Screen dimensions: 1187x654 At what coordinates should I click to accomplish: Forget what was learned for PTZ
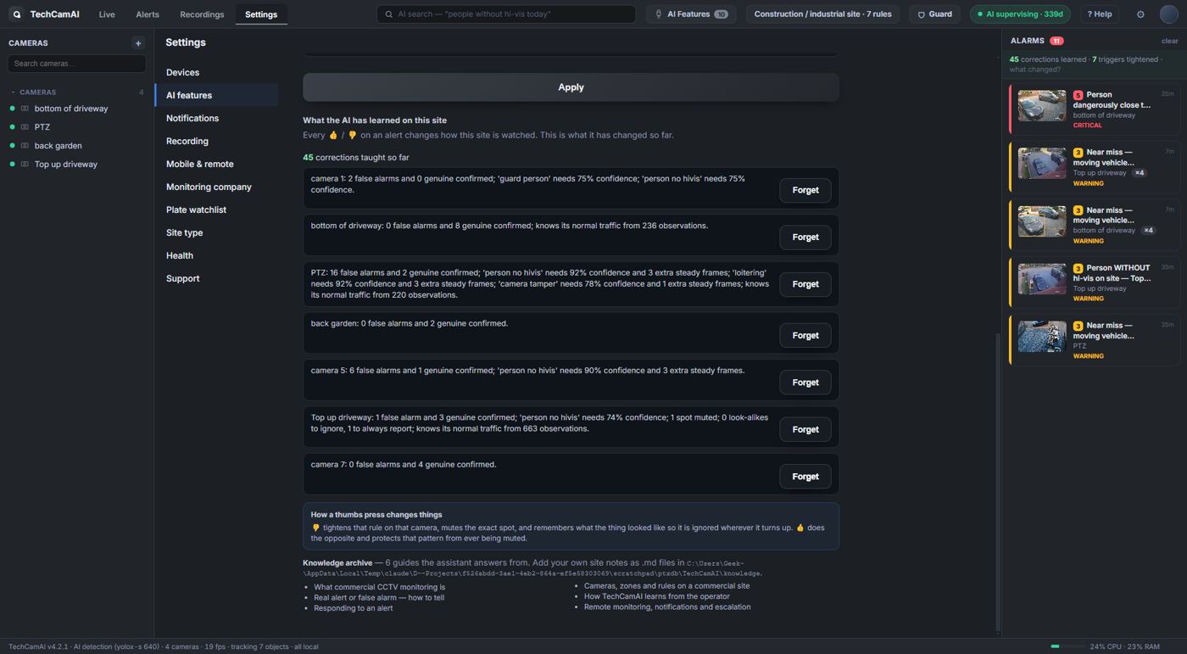(805, 284)
